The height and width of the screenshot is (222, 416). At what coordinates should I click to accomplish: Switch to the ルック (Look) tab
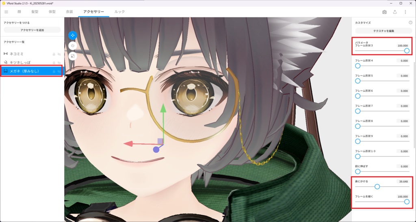point(119,12)
